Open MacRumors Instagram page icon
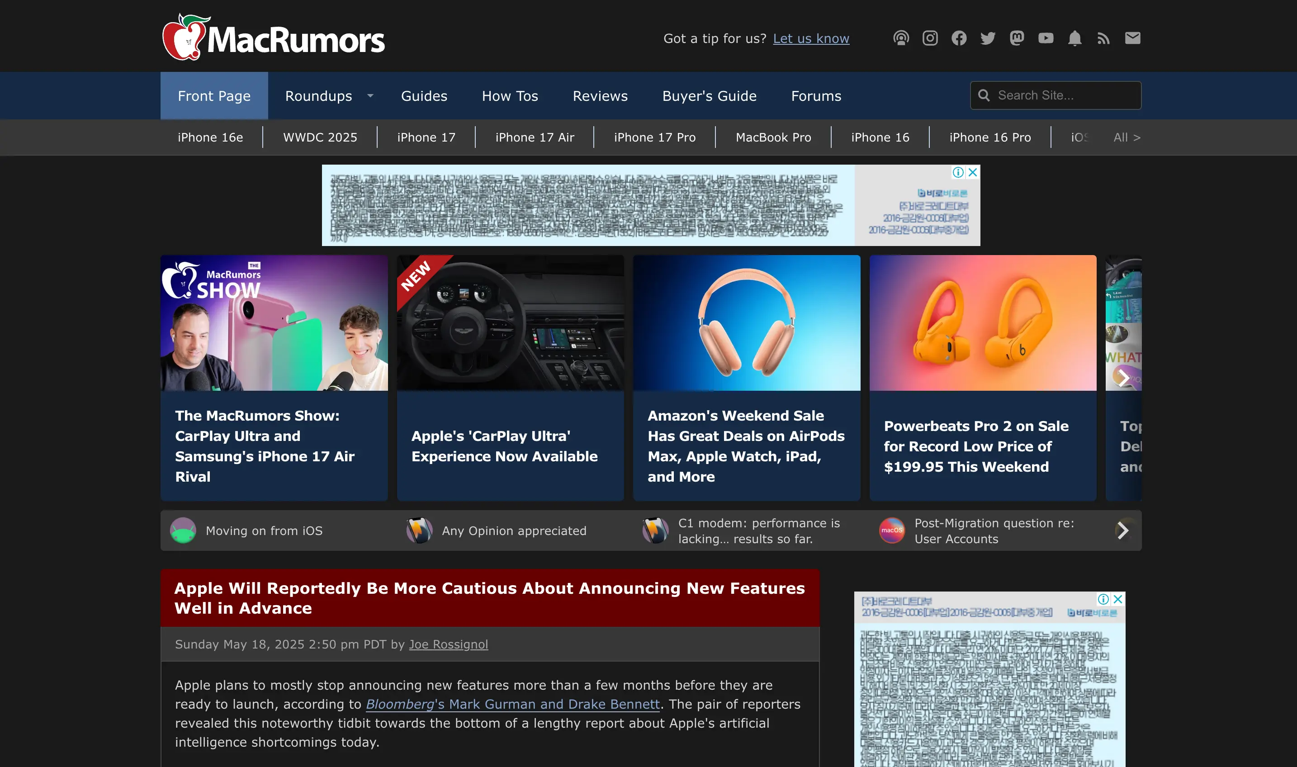This screenshot has width=1297, height=767. click(x=930, y=38)
